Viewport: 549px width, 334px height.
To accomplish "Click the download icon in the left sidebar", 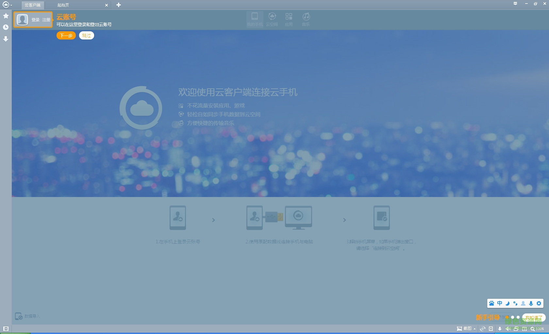I will pyautogui.click(x=6, y=39).
